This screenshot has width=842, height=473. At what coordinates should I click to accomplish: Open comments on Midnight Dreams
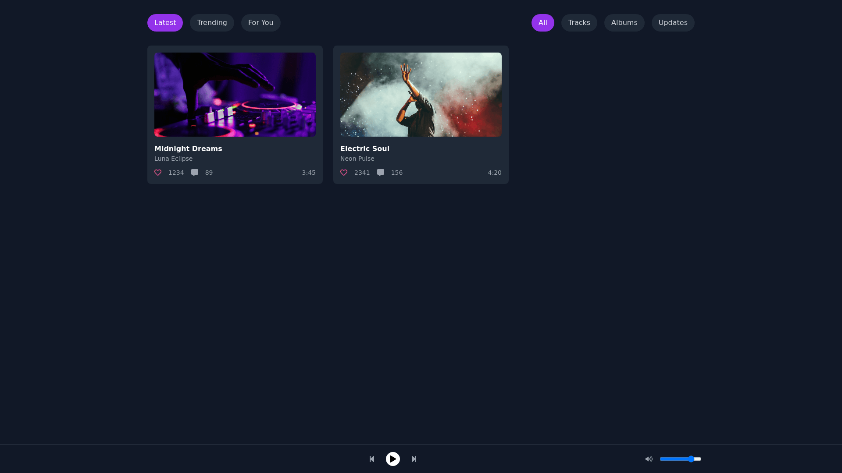(195, 173)
